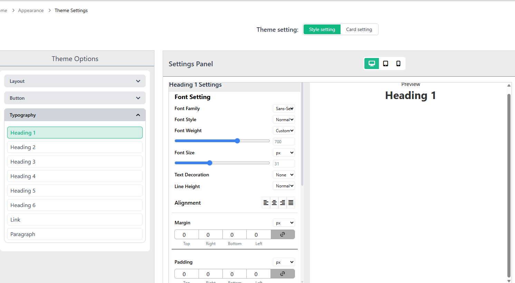The height and width of the screenshot is (283, 515).
Task: Click the Margin Right input
Action: (x=211, y=235)
